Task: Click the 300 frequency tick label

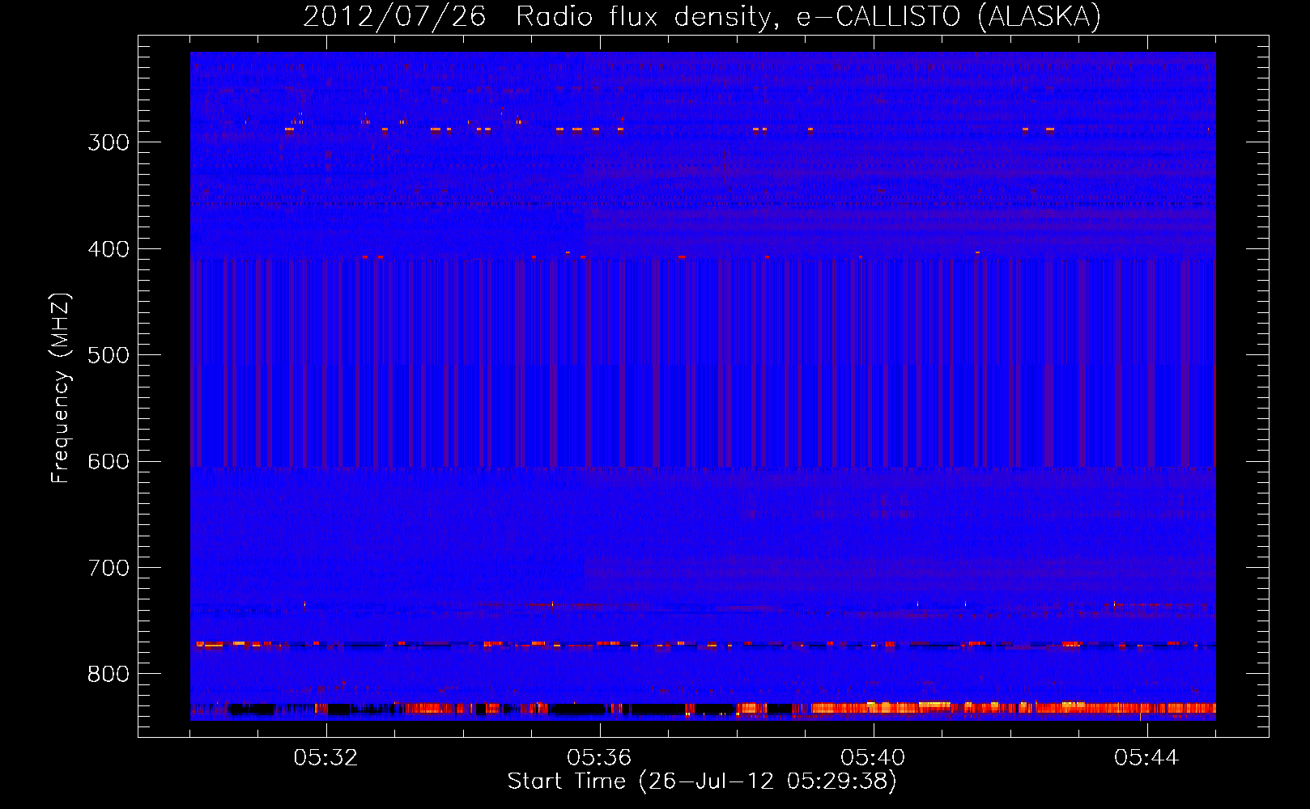Action: pos(108,142)
